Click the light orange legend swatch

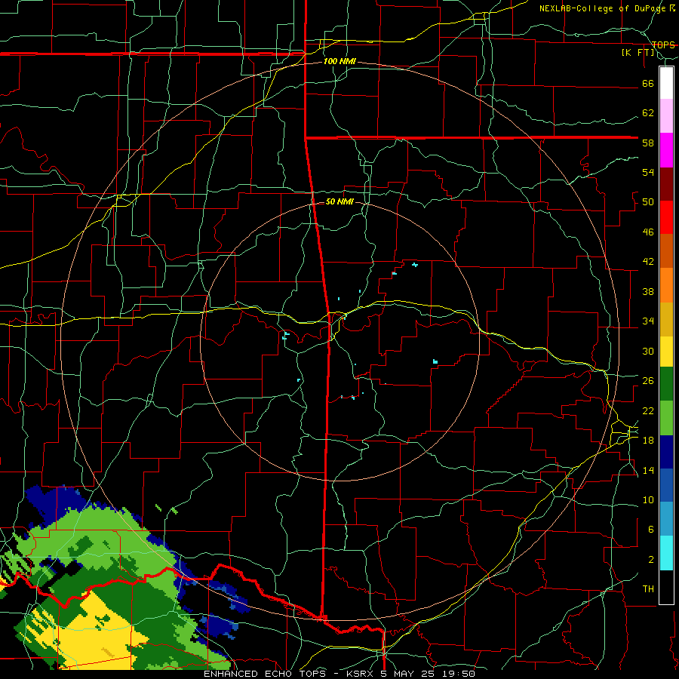666,285
